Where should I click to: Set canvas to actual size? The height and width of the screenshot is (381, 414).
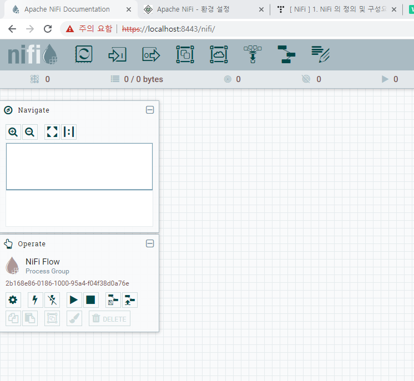pos(69,132)
